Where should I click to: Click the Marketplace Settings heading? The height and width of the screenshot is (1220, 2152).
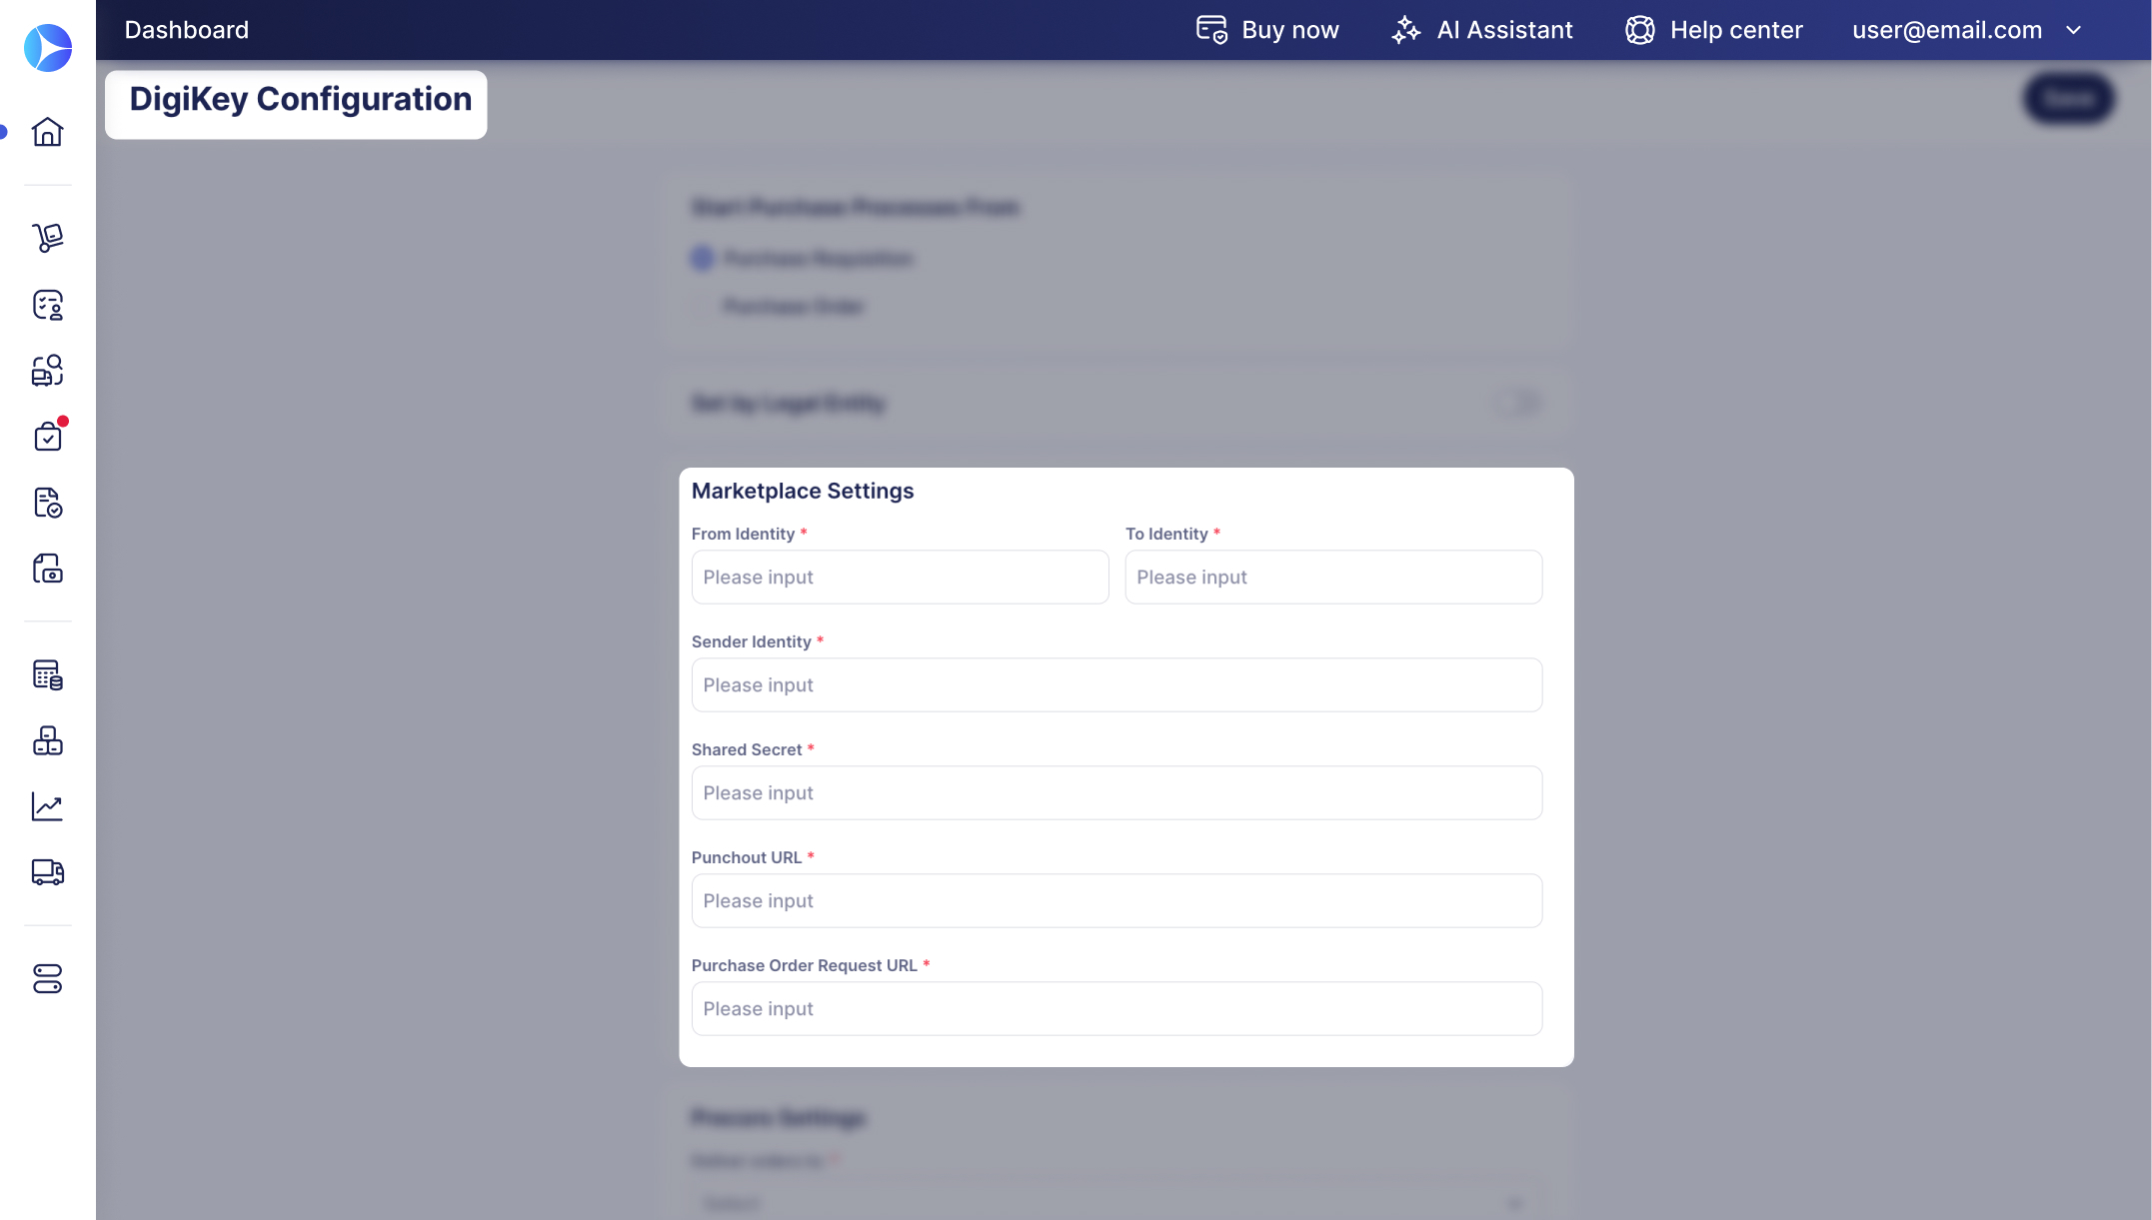pos(803,491)
